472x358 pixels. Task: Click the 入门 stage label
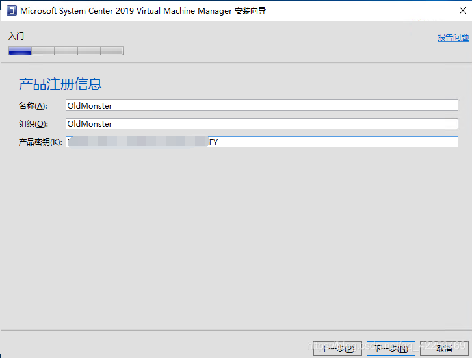16,36
